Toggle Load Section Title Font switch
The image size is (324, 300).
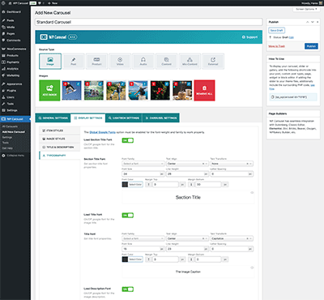[128, 140]
